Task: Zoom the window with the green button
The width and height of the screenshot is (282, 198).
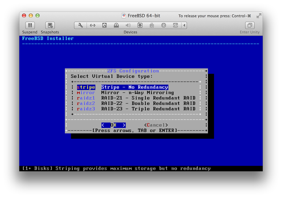Action: 37,16
